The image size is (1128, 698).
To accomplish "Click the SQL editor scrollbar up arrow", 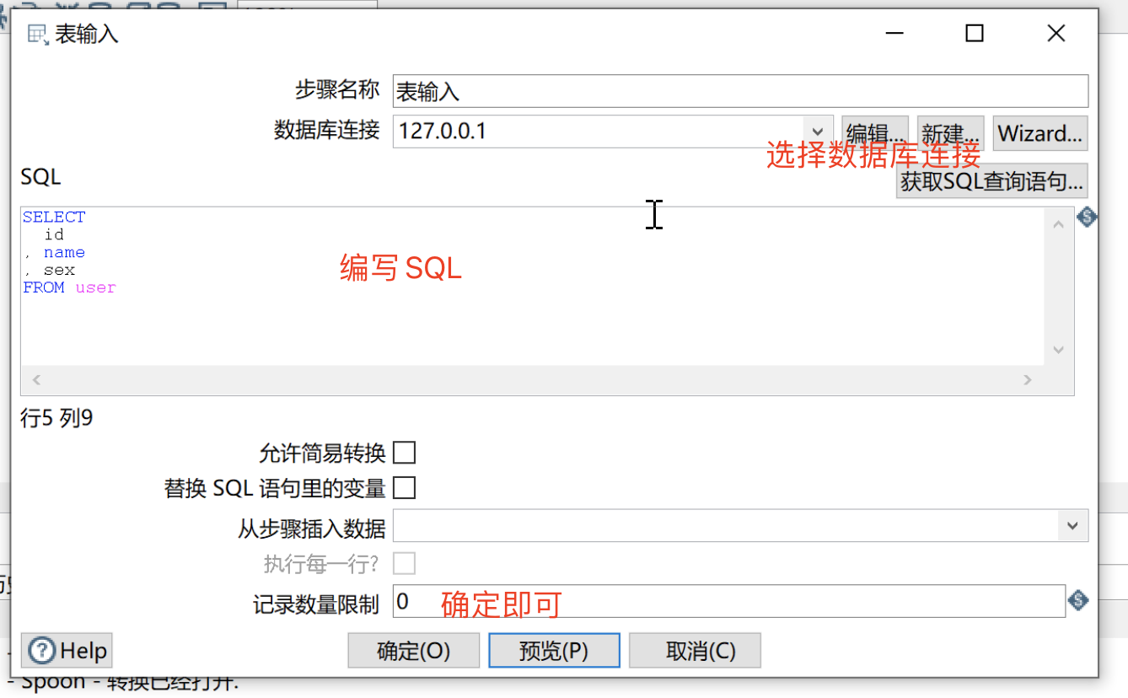I will [x=1058, y=225].
